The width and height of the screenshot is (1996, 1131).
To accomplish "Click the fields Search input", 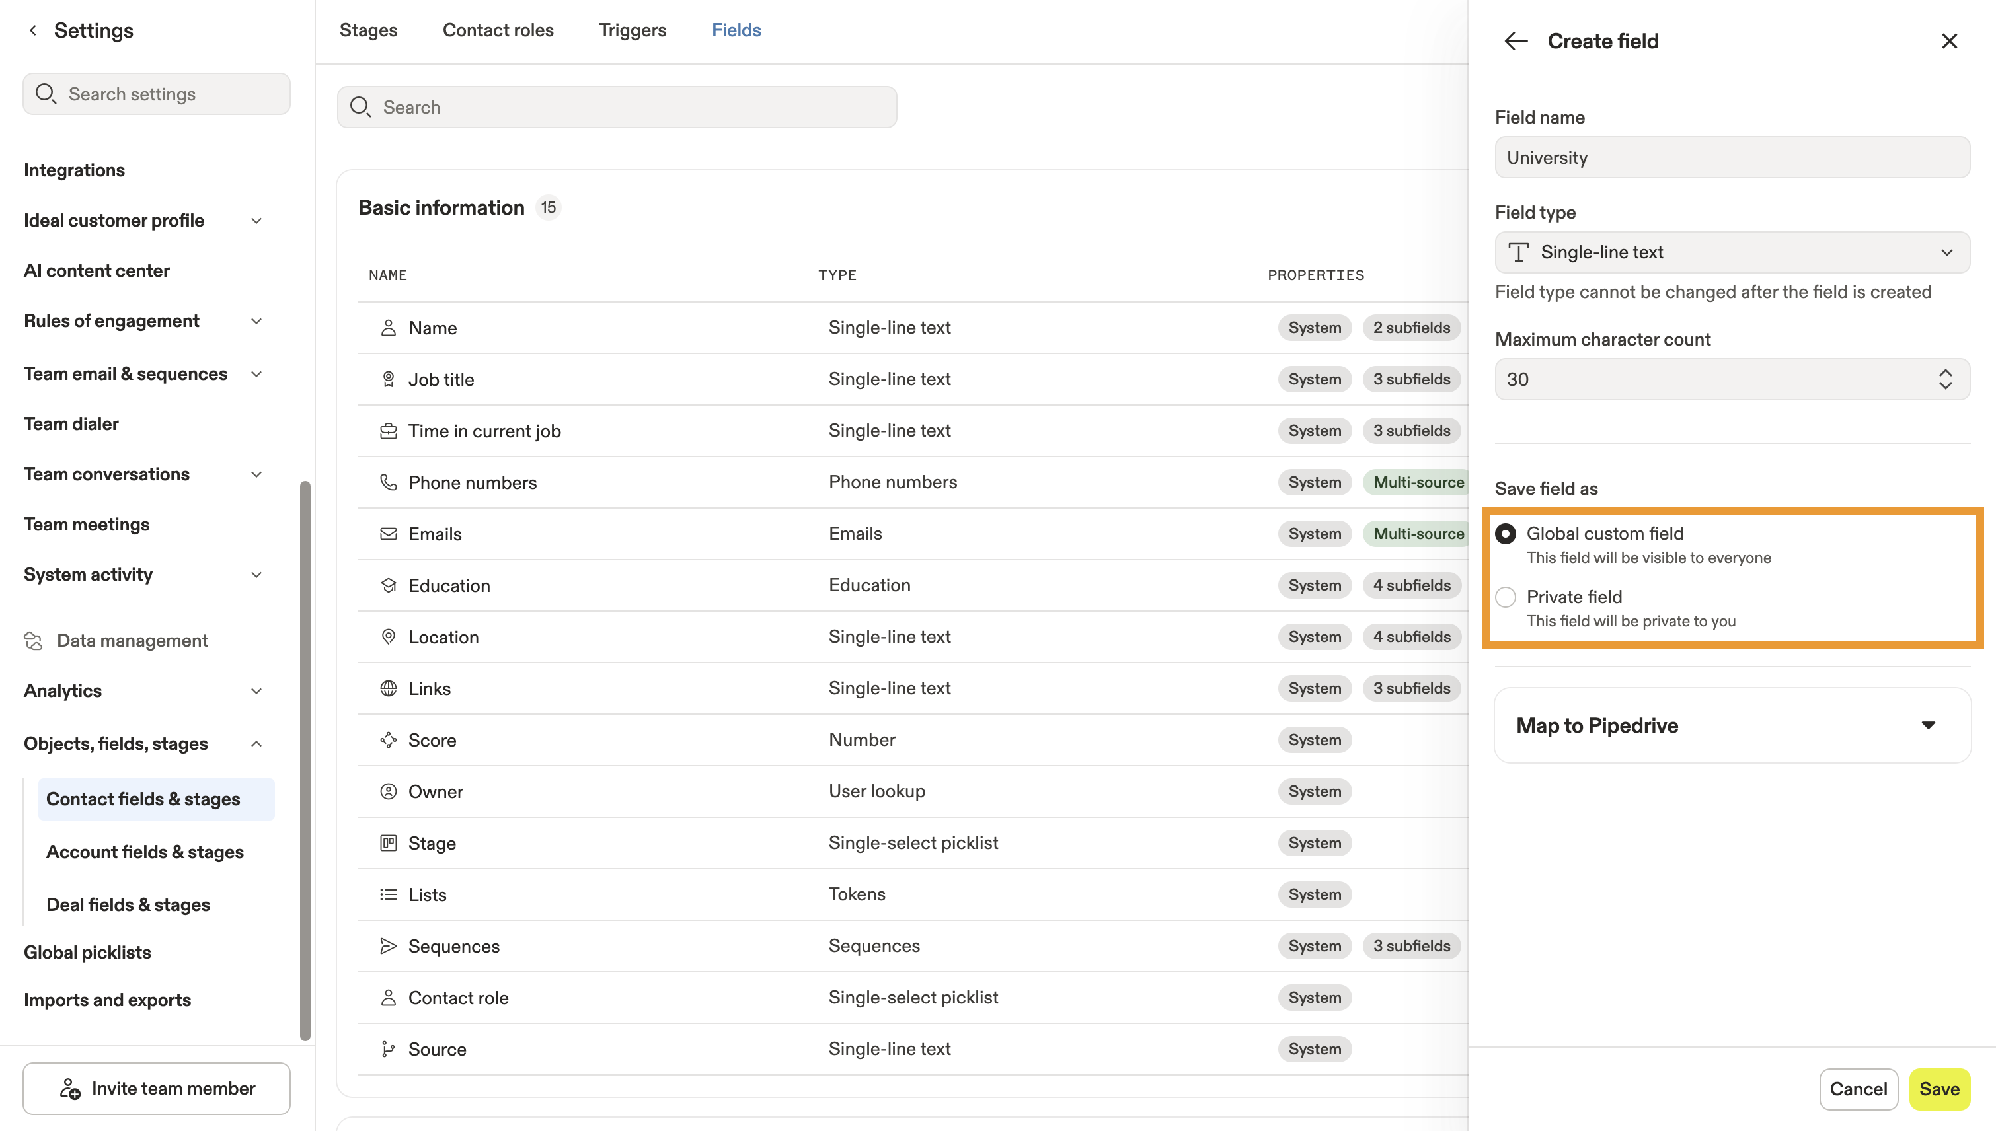I will pos(617,107).
